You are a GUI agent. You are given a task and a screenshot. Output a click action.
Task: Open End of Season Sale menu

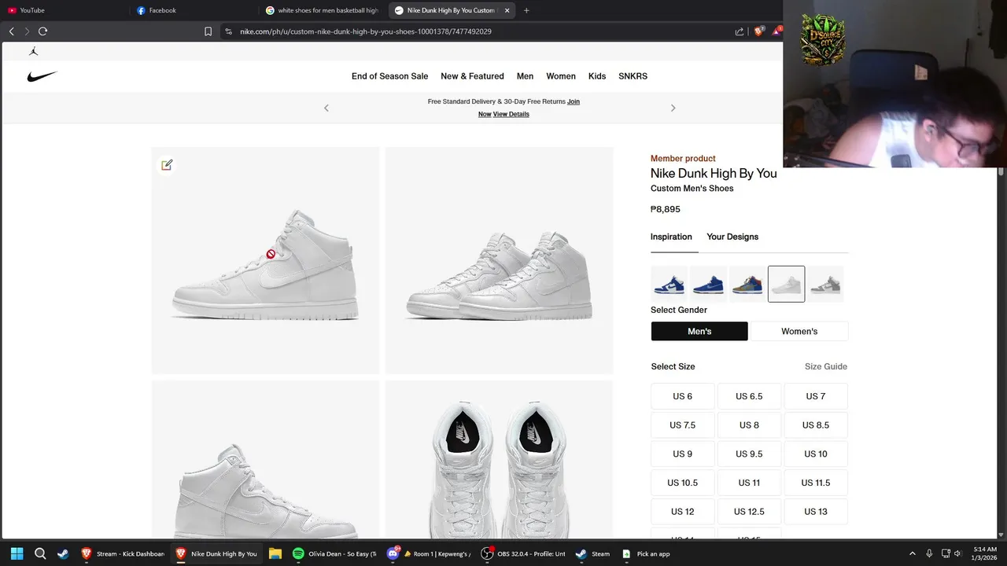[389, 76]
